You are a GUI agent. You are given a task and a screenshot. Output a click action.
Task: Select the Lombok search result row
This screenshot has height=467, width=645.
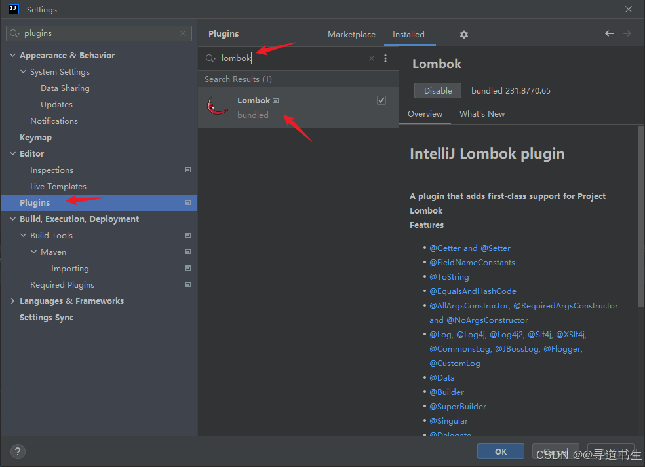tap(298, 107)
